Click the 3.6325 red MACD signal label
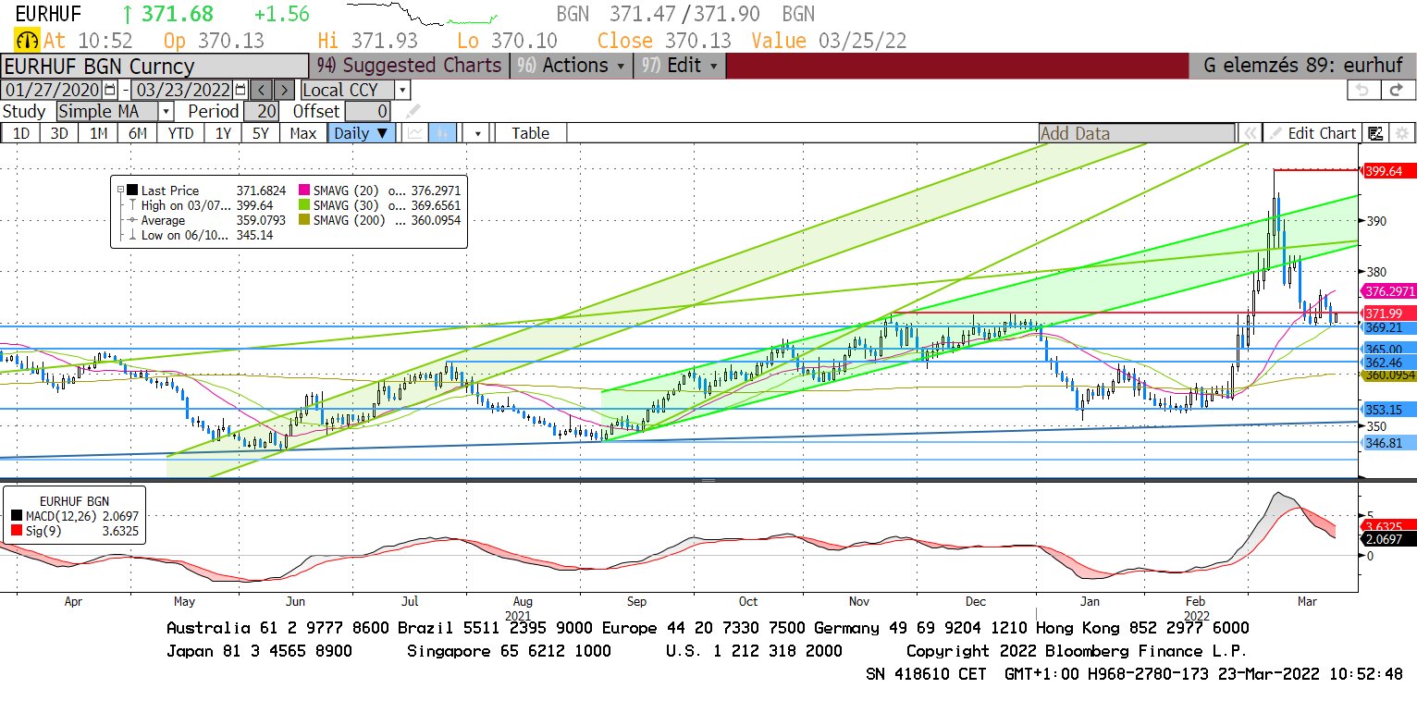 click(x=1390, y=526)
